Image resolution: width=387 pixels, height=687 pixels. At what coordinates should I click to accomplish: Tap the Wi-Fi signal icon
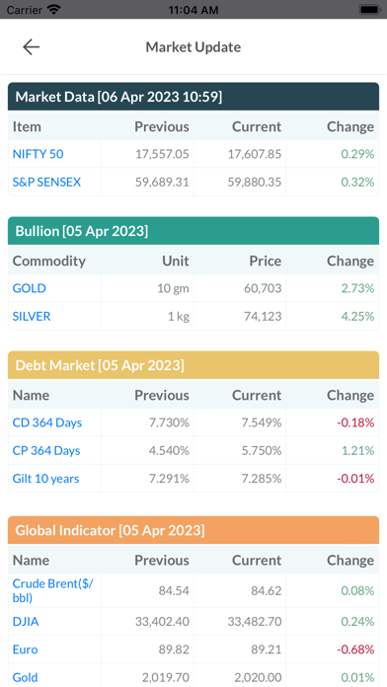(x=54, y=10)
